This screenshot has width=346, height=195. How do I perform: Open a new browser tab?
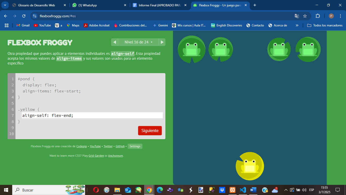pyautogui.click(x=255, y=5)
